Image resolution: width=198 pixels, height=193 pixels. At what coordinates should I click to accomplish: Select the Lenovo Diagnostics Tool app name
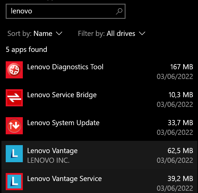[x=65, y=67]
